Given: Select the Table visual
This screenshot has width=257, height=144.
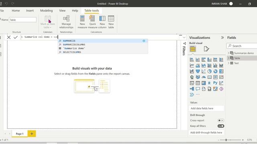Looking at the screenshot, I should pos(198,83).
